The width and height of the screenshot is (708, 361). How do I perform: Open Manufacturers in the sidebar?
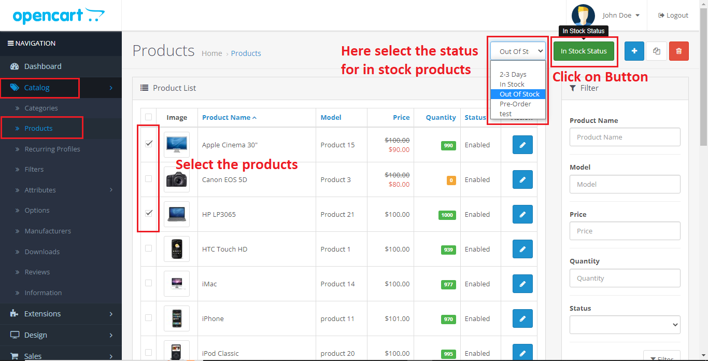tap(48, 231)
